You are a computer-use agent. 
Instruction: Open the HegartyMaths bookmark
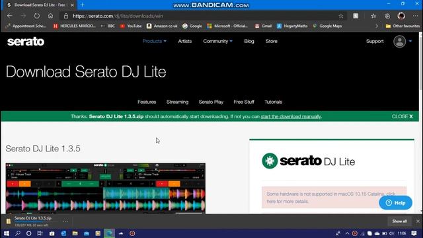click(x=292, y=26)
